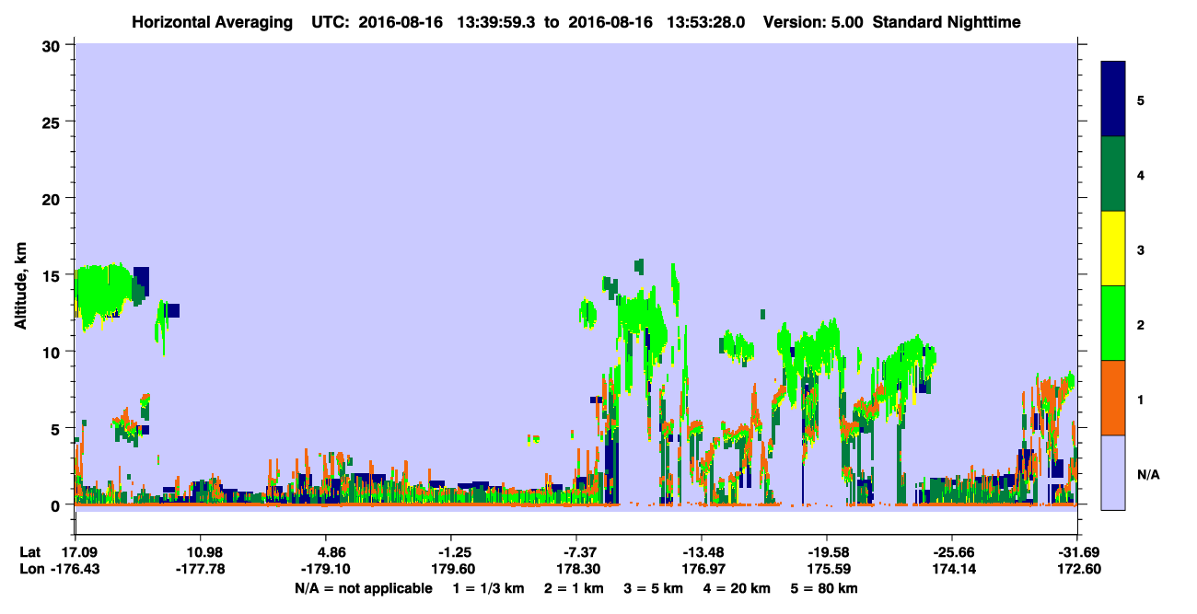Viewport: 1197px width, 614px height.
Task: Click the bright green color bar segment labeled 2
Action: (x=1113, y=323)
